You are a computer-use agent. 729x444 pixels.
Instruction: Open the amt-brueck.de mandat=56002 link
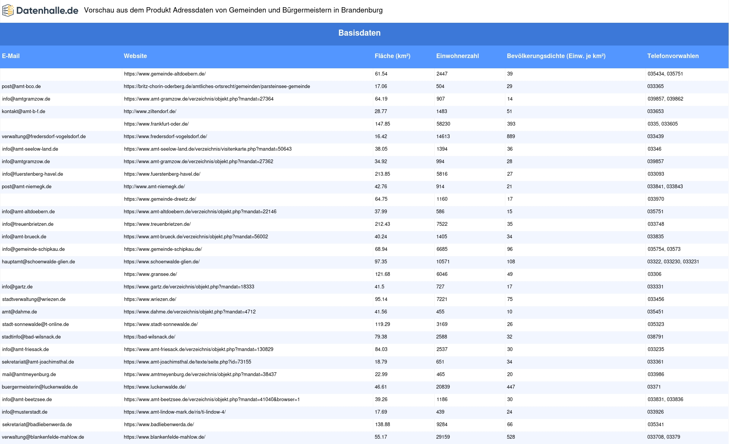pyautogui.click(x=196, y=237)
